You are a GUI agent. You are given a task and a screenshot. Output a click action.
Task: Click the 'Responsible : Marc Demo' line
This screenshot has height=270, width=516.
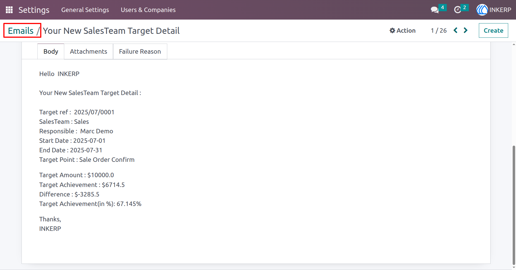76,131
